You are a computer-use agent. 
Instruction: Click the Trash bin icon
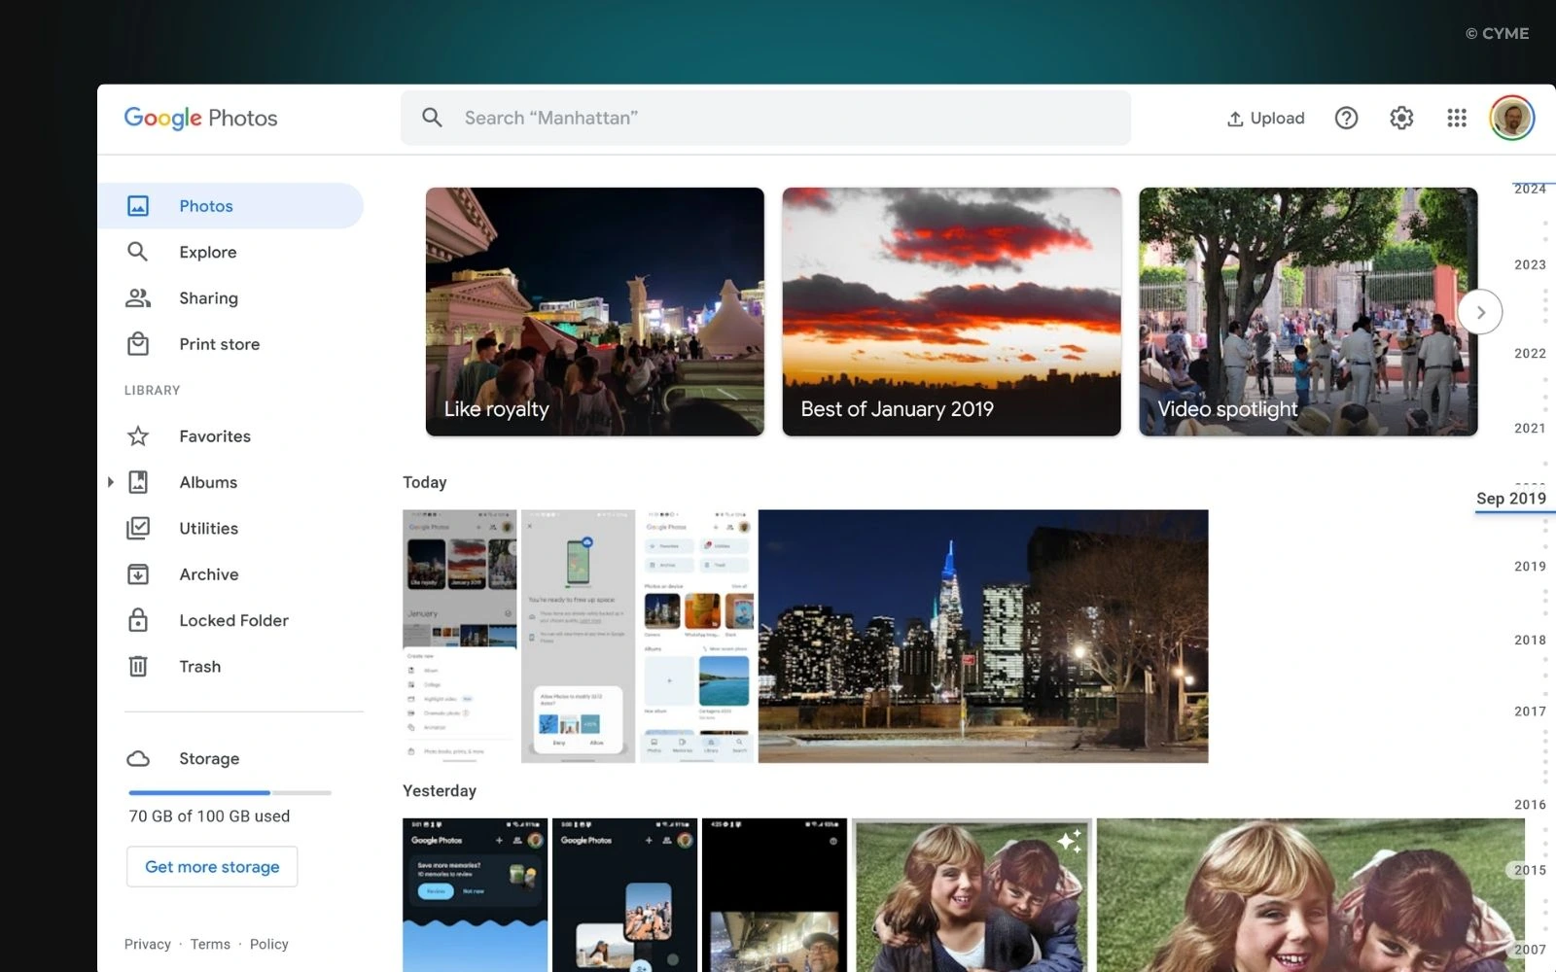pyautogui.click(x=138, y=667)
